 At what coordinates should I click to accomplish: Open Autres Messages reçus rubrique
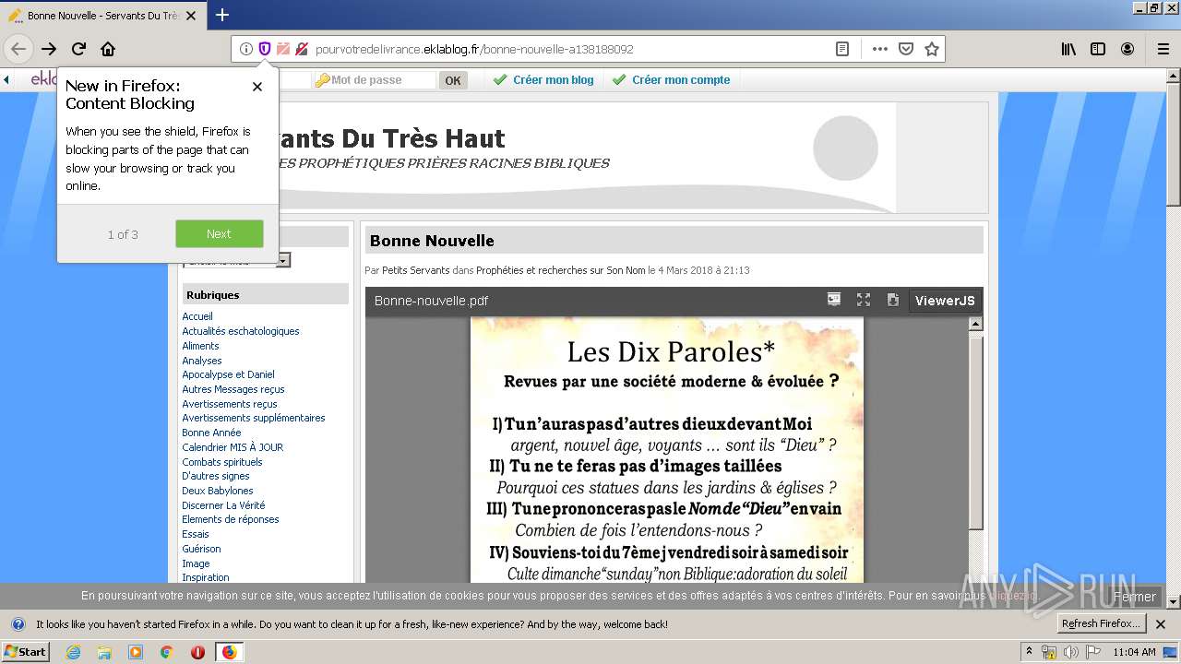233,389
